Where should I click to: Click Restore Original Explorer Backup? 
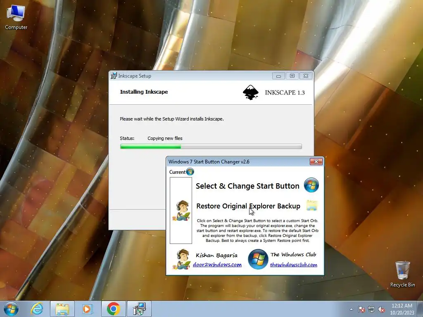pyautogui.click(x=248, y=206)
